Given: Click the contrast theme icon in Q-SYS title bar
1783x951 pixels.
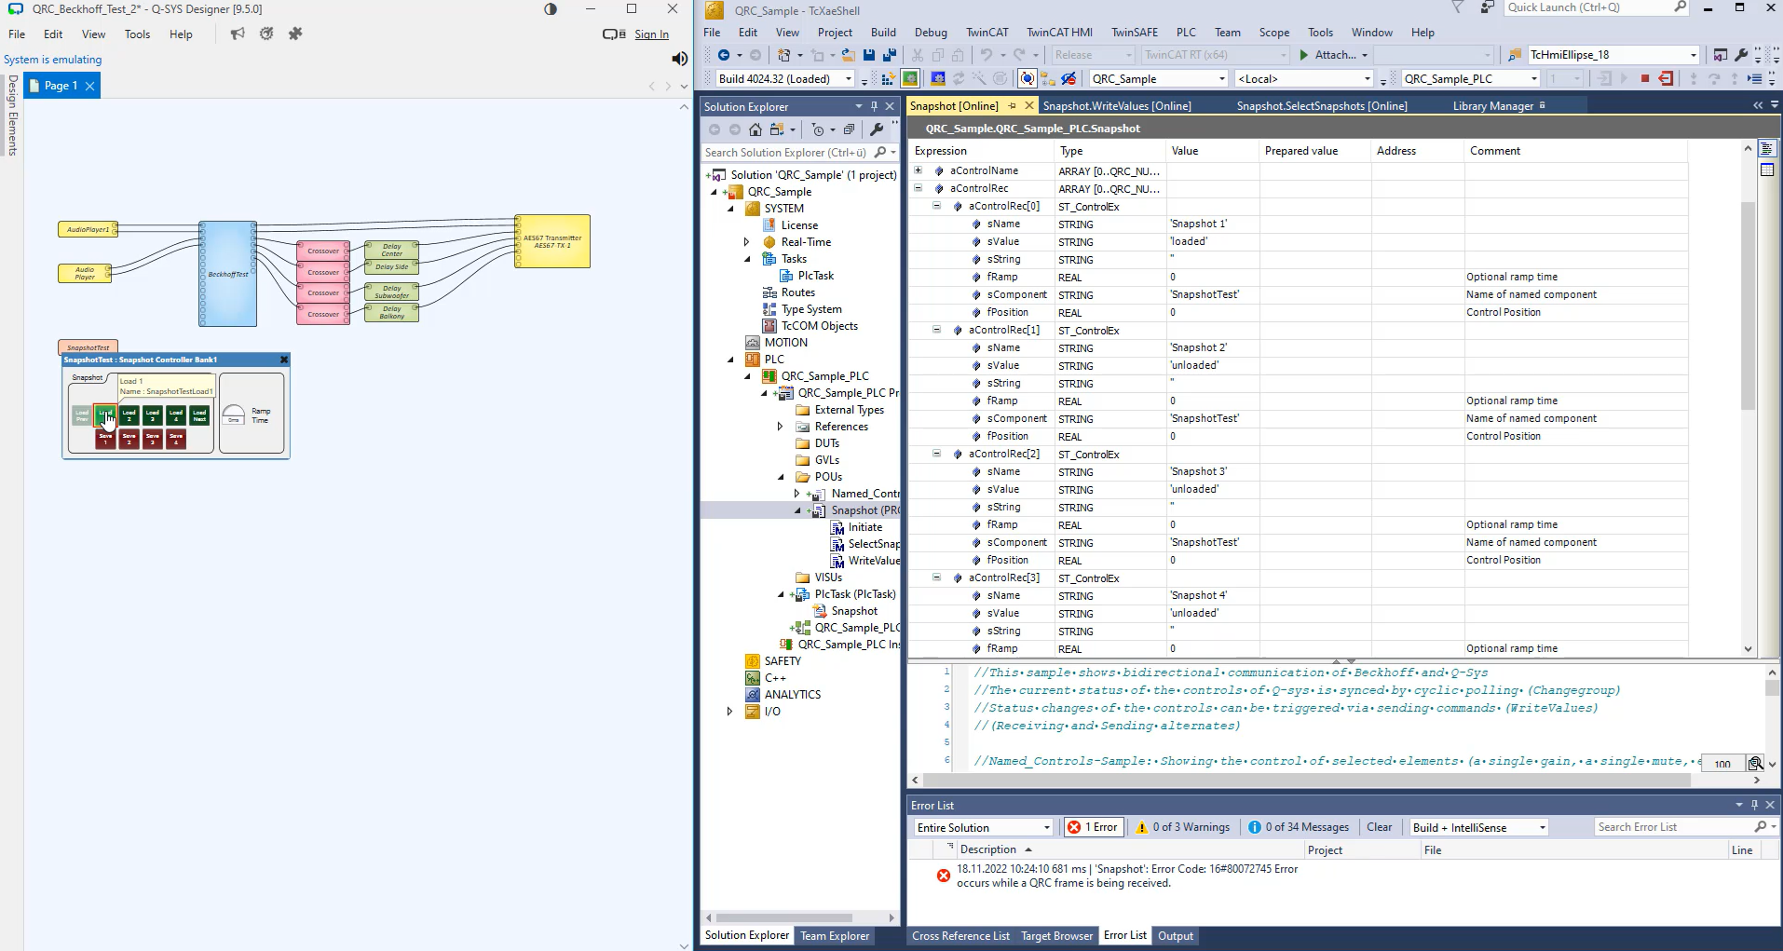Looking at the screenshot, I should [x=551, y=8].
